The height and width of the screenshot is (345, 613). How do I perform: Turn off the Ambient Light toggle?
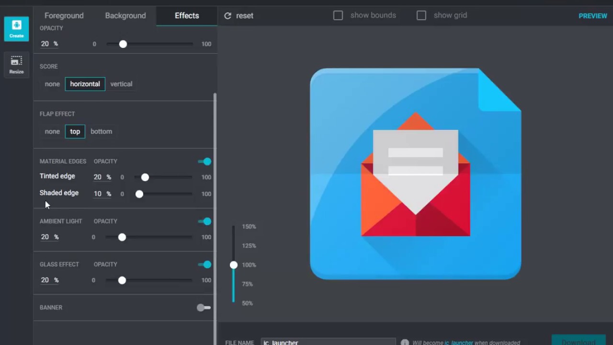pyautogui.click(x=204, y=221)
